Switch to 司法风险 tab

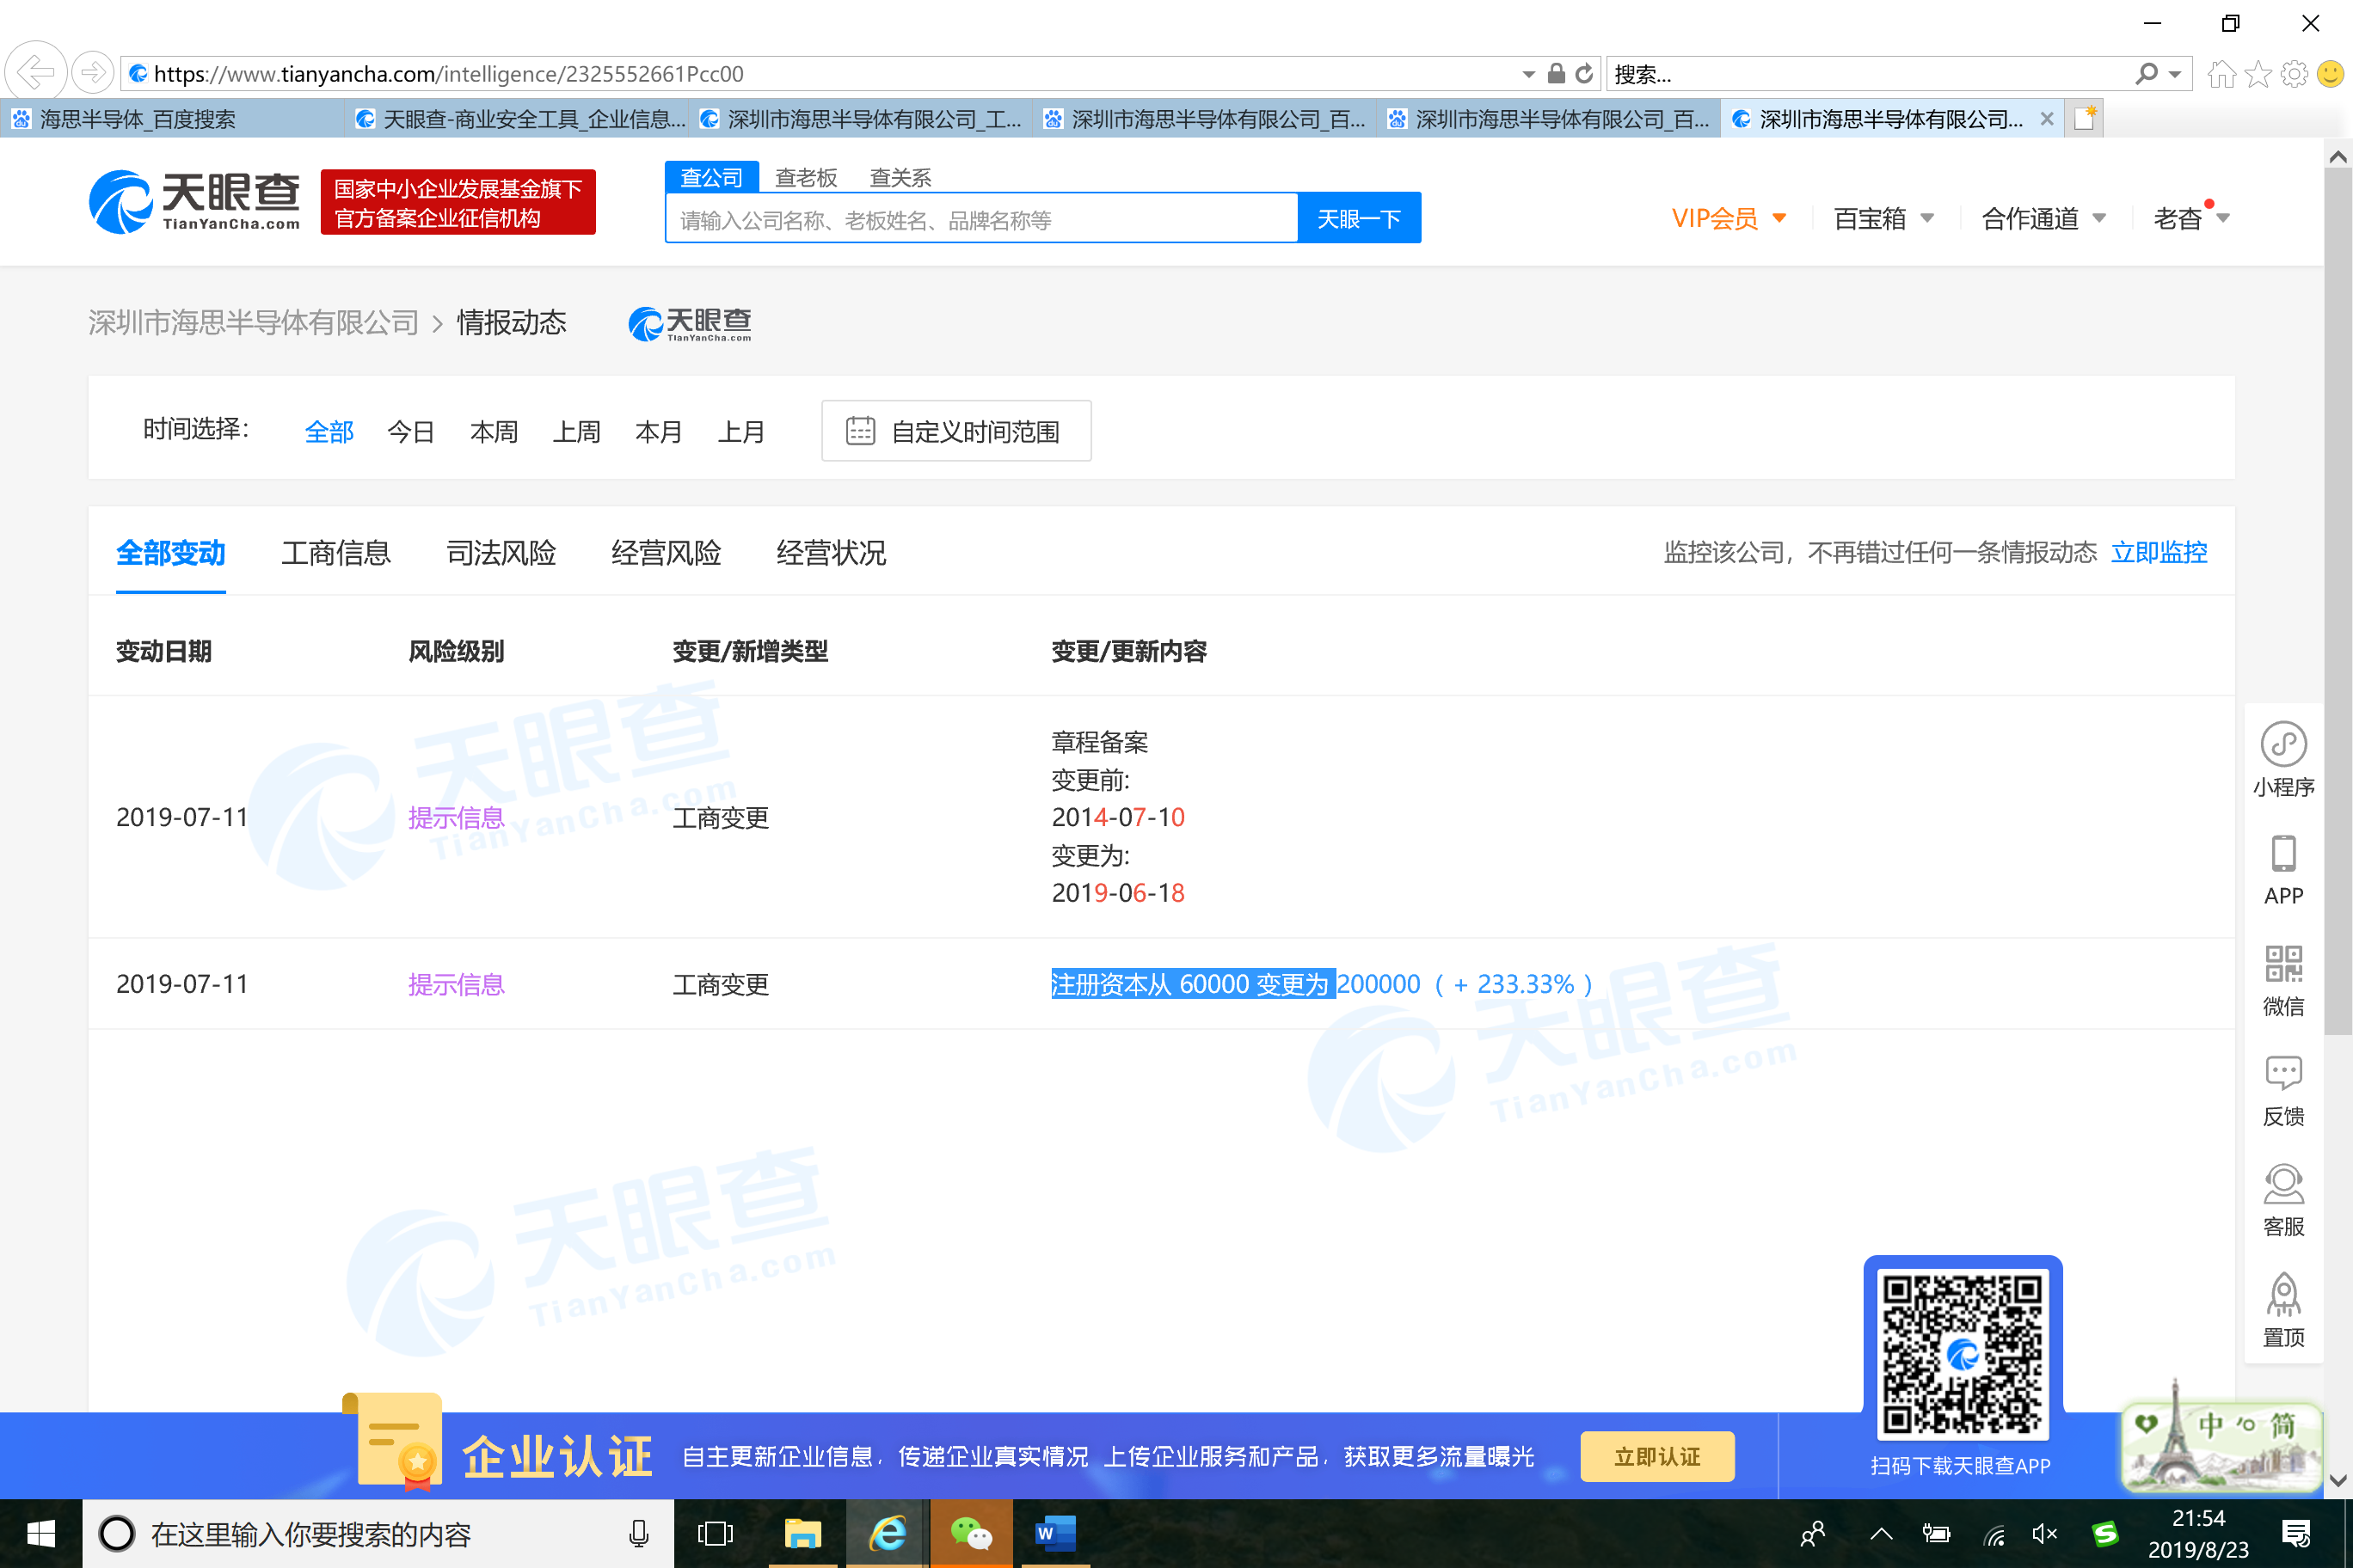(501, 552)
